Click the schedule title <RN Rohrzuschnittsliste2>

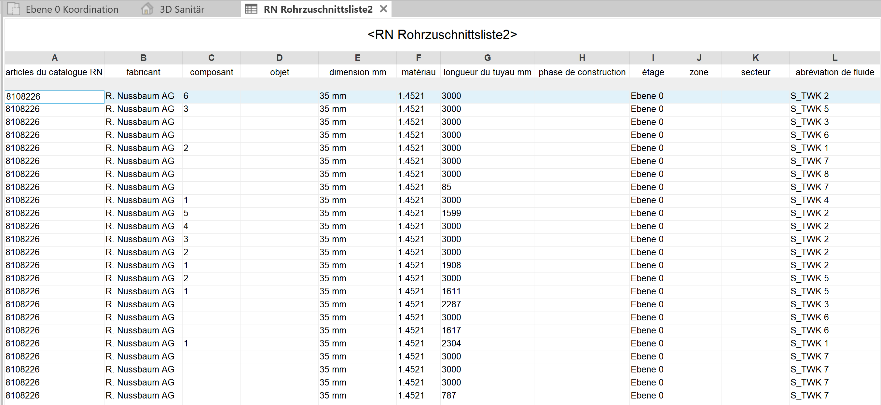coord(442,35)
